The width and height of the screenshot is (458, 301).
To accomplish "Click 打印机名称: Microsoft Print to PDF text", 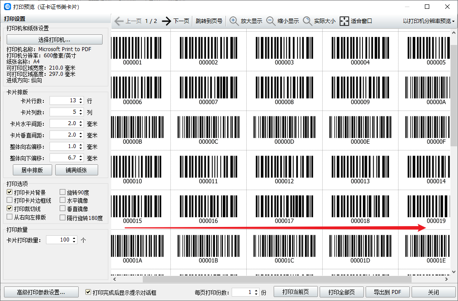I will [x=49, y=49].
